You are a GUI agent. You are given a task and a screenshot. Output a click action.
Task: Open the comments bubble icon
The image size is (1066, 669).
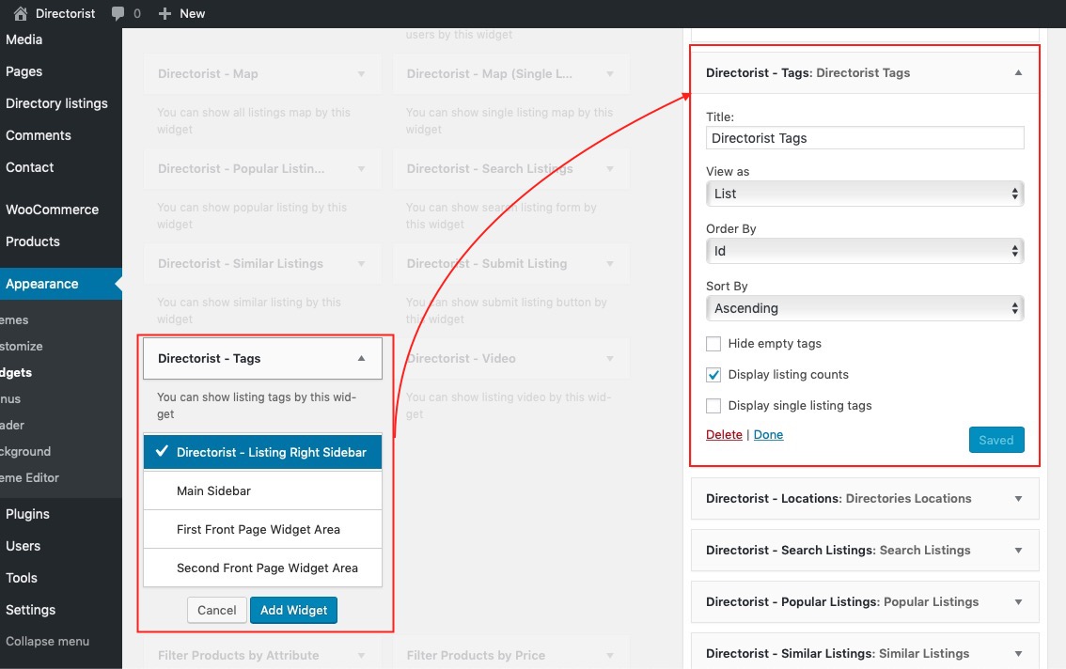(118, 13)
